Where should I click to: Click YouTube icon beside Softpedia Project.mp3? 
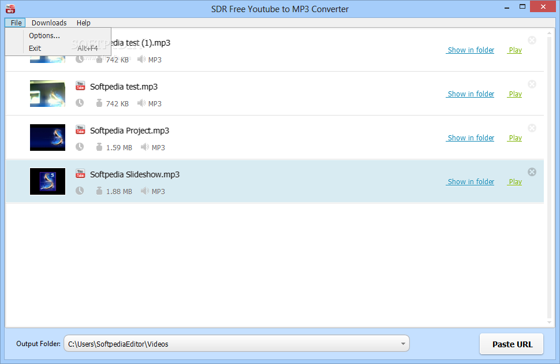coord(80,130)
